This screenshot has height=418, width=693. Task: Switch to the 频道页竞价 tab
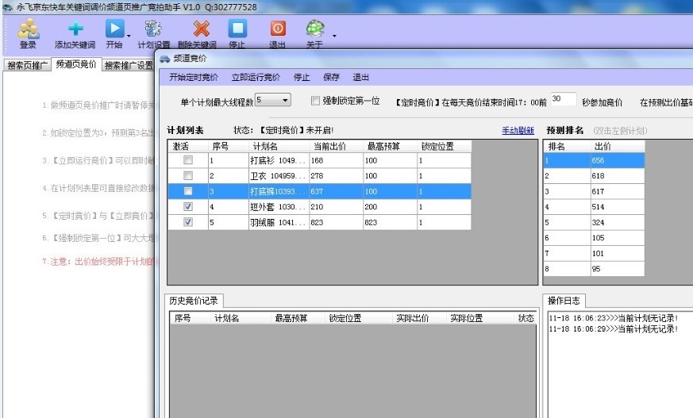[x=76, y=64]
